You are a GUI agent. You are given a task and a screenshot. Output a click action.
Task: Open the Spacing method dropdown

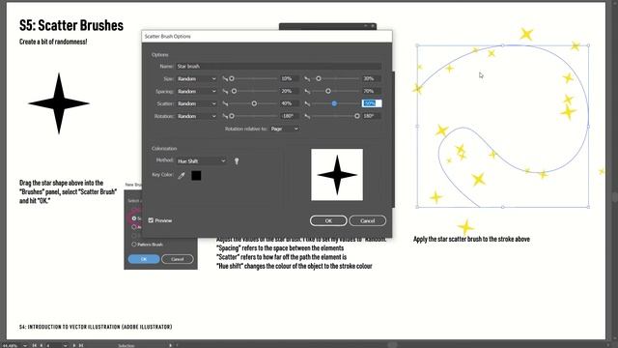tap(197, 91)
